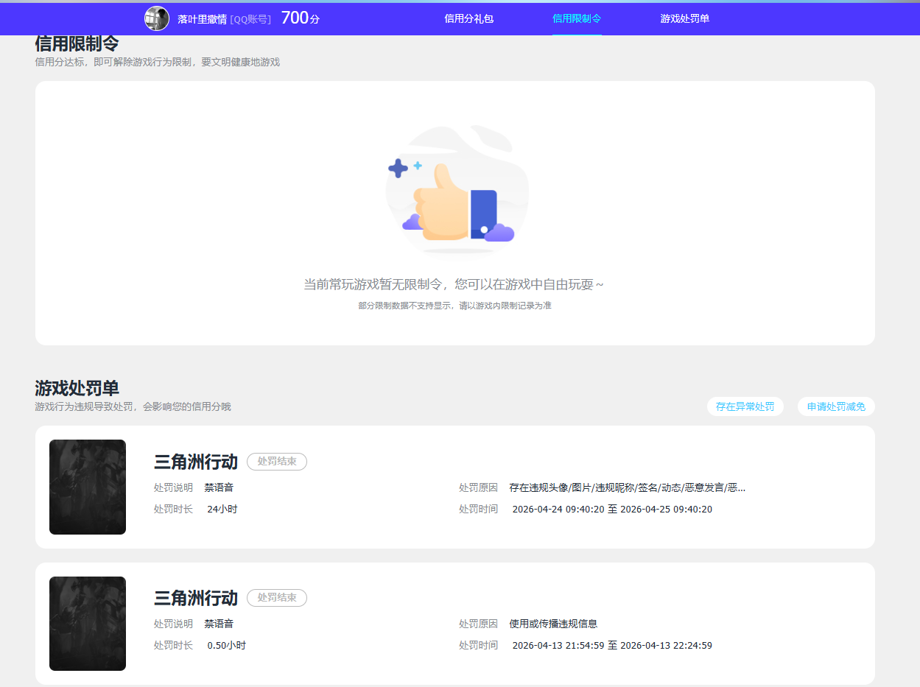Click 三角洲行动 title in the 24小时 penalty card
Screen dimensions: 920x687
click(196, 462)
